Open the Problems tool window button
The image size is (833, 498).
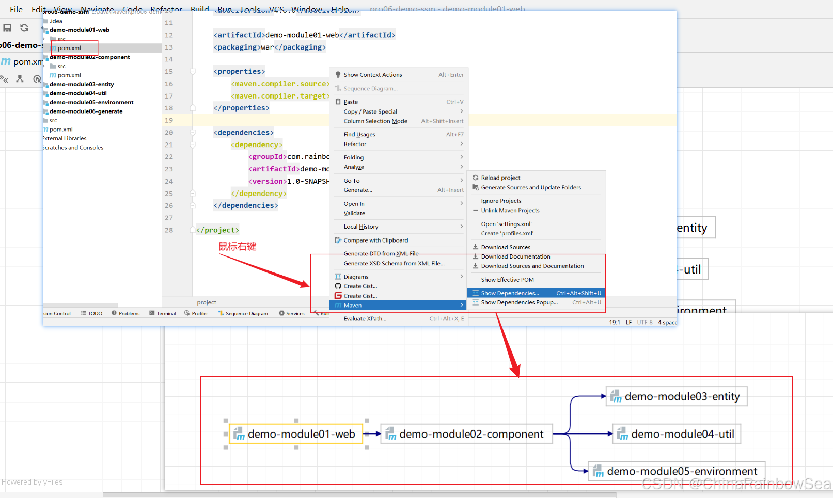tap(125, 313)
